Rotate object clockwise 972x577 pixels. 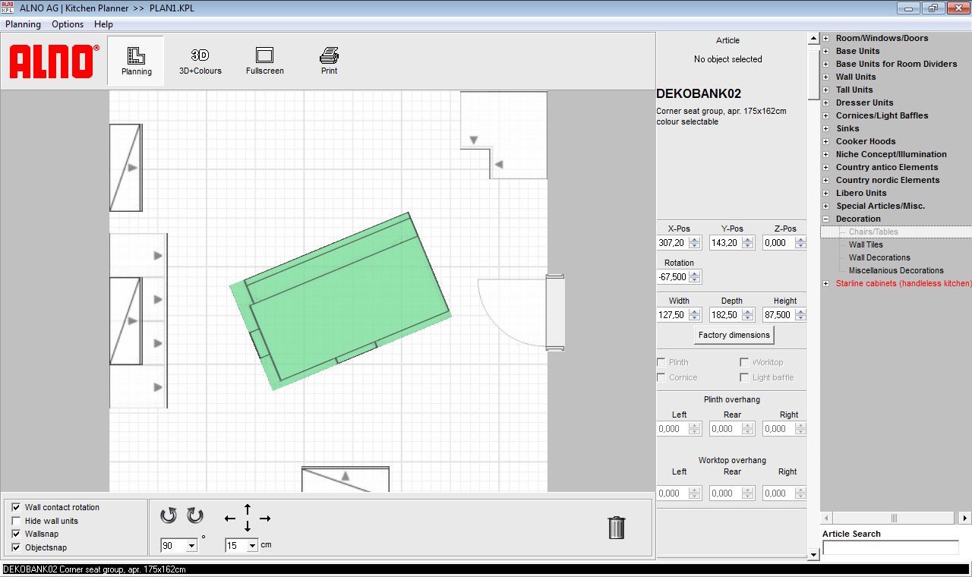coord(195,516)
